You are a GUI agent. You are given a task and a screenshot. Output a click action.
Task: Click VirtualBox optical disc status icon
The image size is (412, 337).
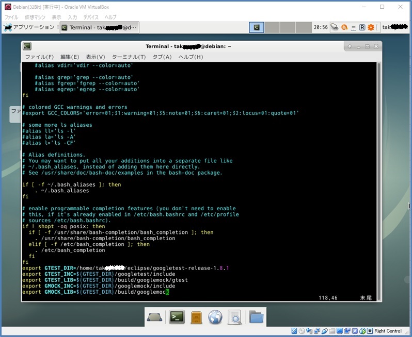tap(302, 331)
